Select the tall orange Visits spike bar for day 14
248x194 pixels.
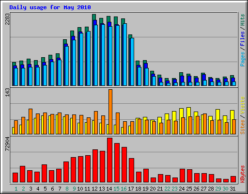point(110,112)
